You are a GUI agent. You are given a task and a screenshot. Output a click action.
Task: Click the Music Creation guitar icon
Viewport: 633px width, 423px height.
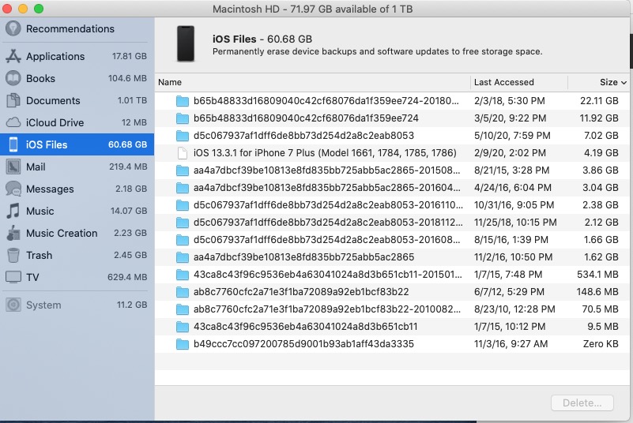[13, 233]
